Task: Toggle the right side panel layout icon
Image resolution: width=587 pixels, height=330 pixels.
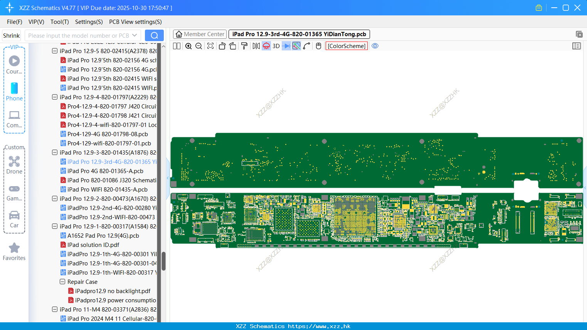Action: click(577, 46)
